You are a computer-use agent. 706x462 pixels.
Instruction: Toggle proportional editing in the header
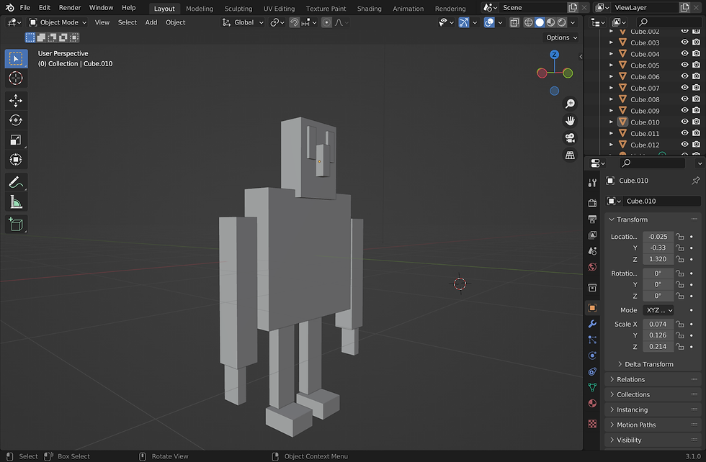point(326,22)
